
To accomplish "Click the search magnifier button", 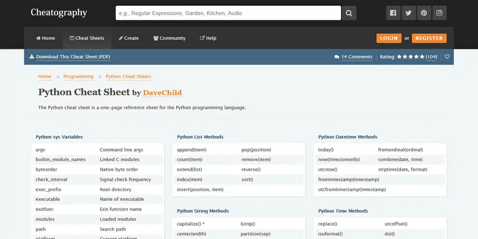I will 349,13.
